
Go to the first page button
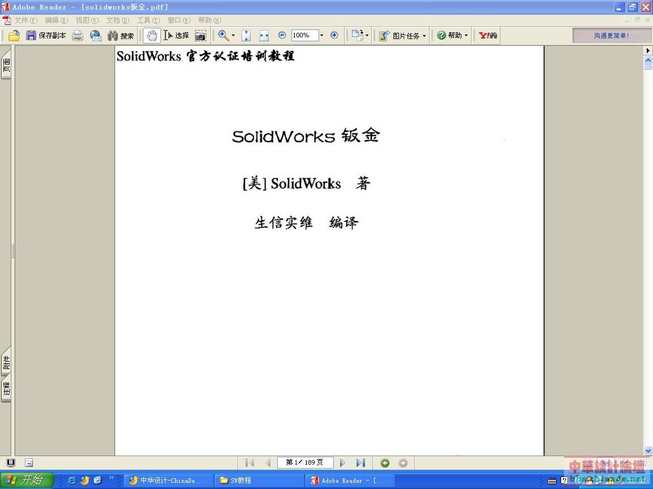[x=249, y=463]
